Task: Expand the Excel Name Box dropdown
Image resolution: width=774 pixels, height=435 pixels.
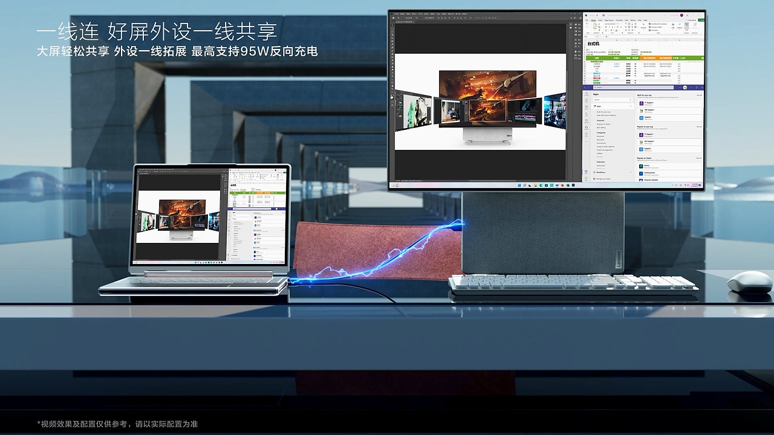Action: tap(595, 36)
